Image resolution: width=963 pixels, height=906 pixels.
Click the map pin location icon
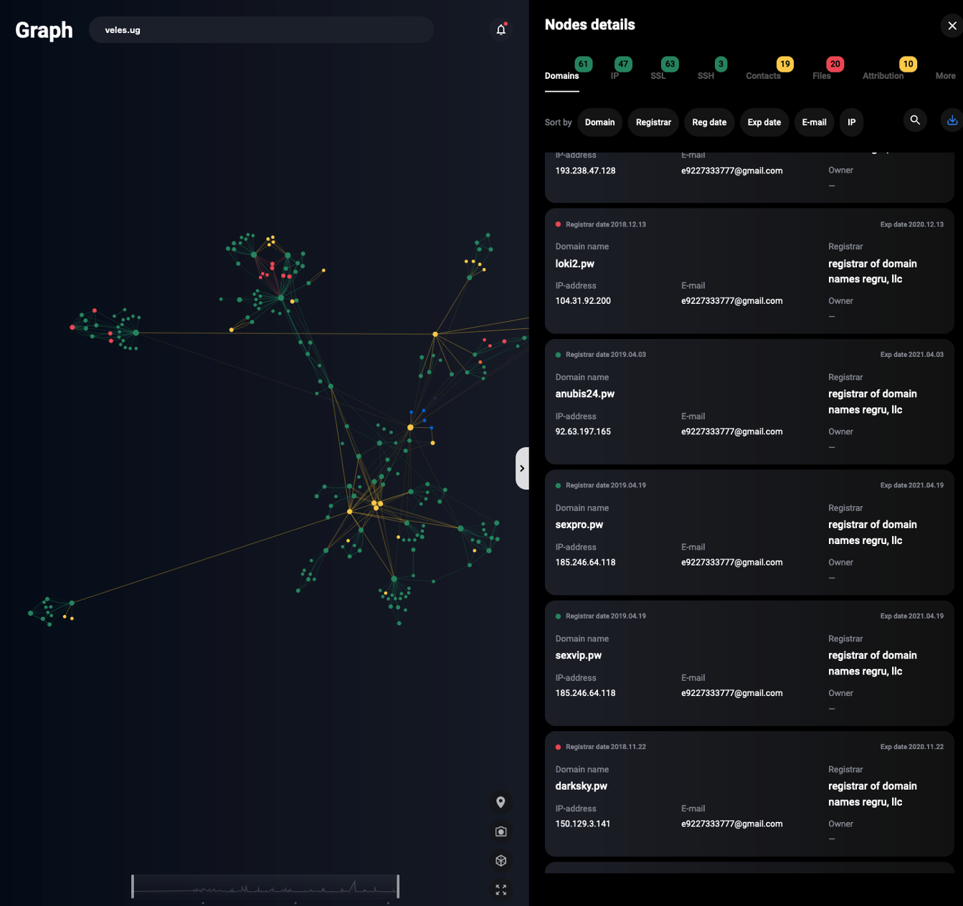point(501,802)
